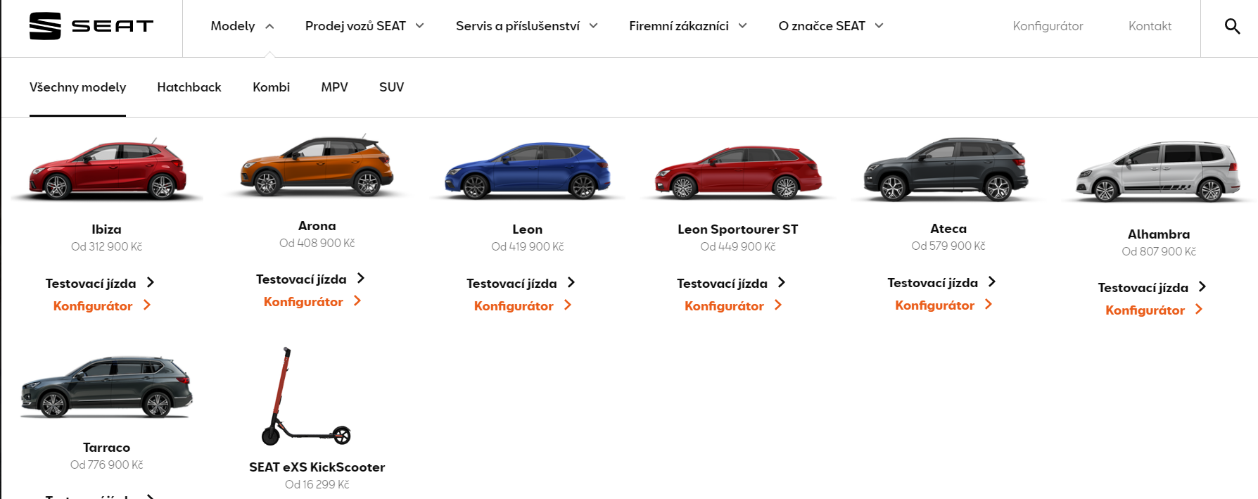Open the search magnifier icon
Viewport: 1258px width, 499px height.
tap(1232, 26)
